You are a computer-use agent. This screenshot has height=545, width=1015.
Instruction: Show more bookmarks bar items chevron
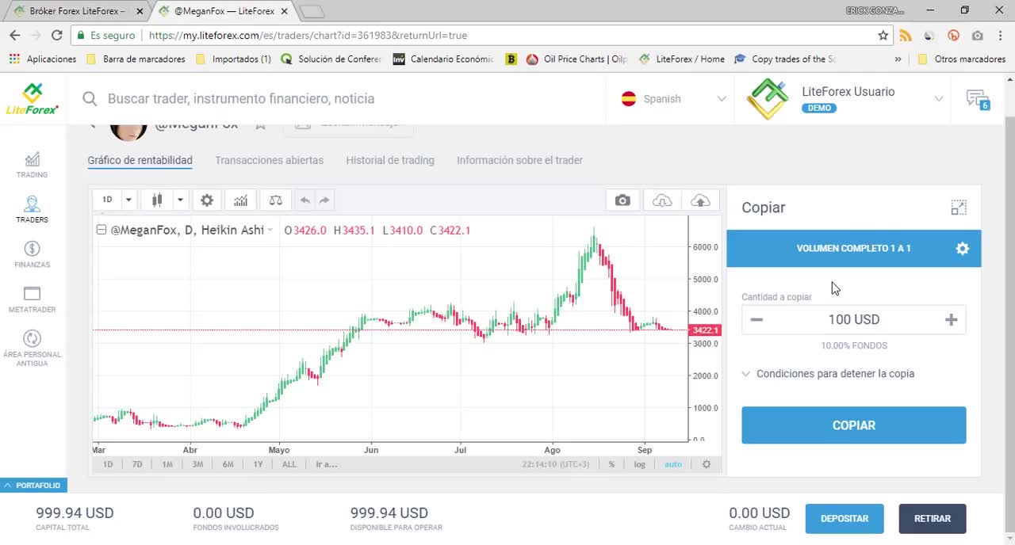coord(898,59)
